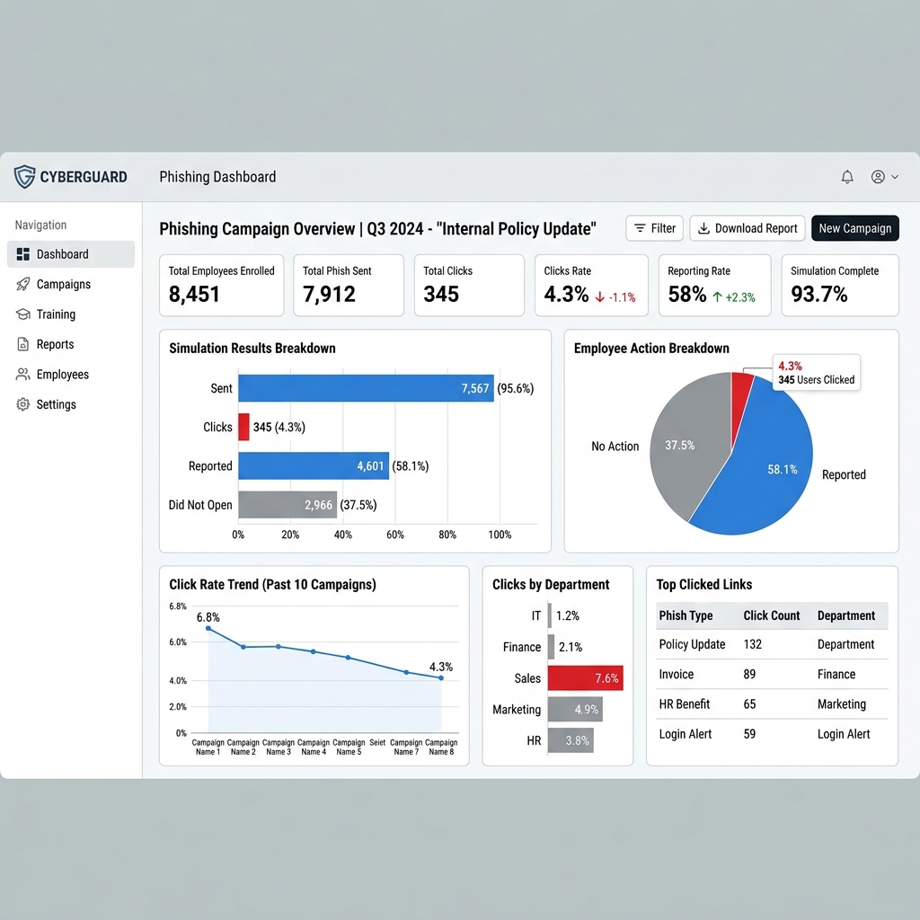Click the 4.3% point on trend line
Screen dimensions: 920x920
pyautogui.click(x=441, y=677)
